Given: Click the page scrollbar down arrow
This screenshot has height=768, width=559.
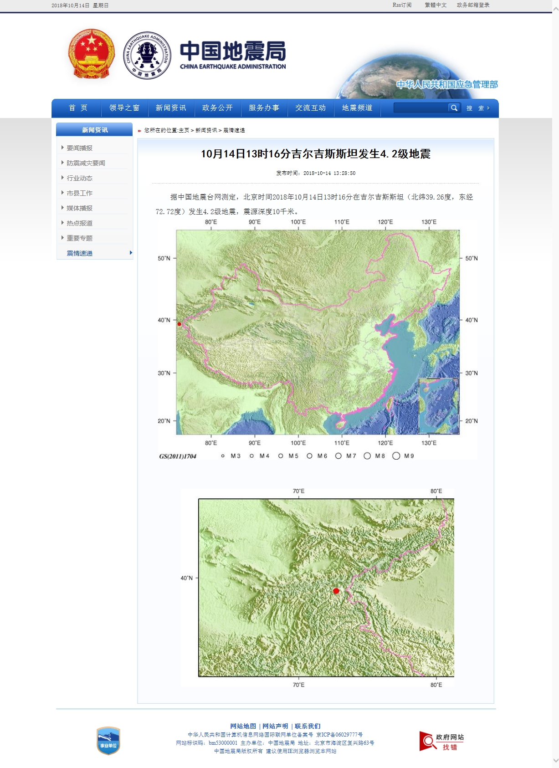Looking at the screenshot, I should point(555,760).
